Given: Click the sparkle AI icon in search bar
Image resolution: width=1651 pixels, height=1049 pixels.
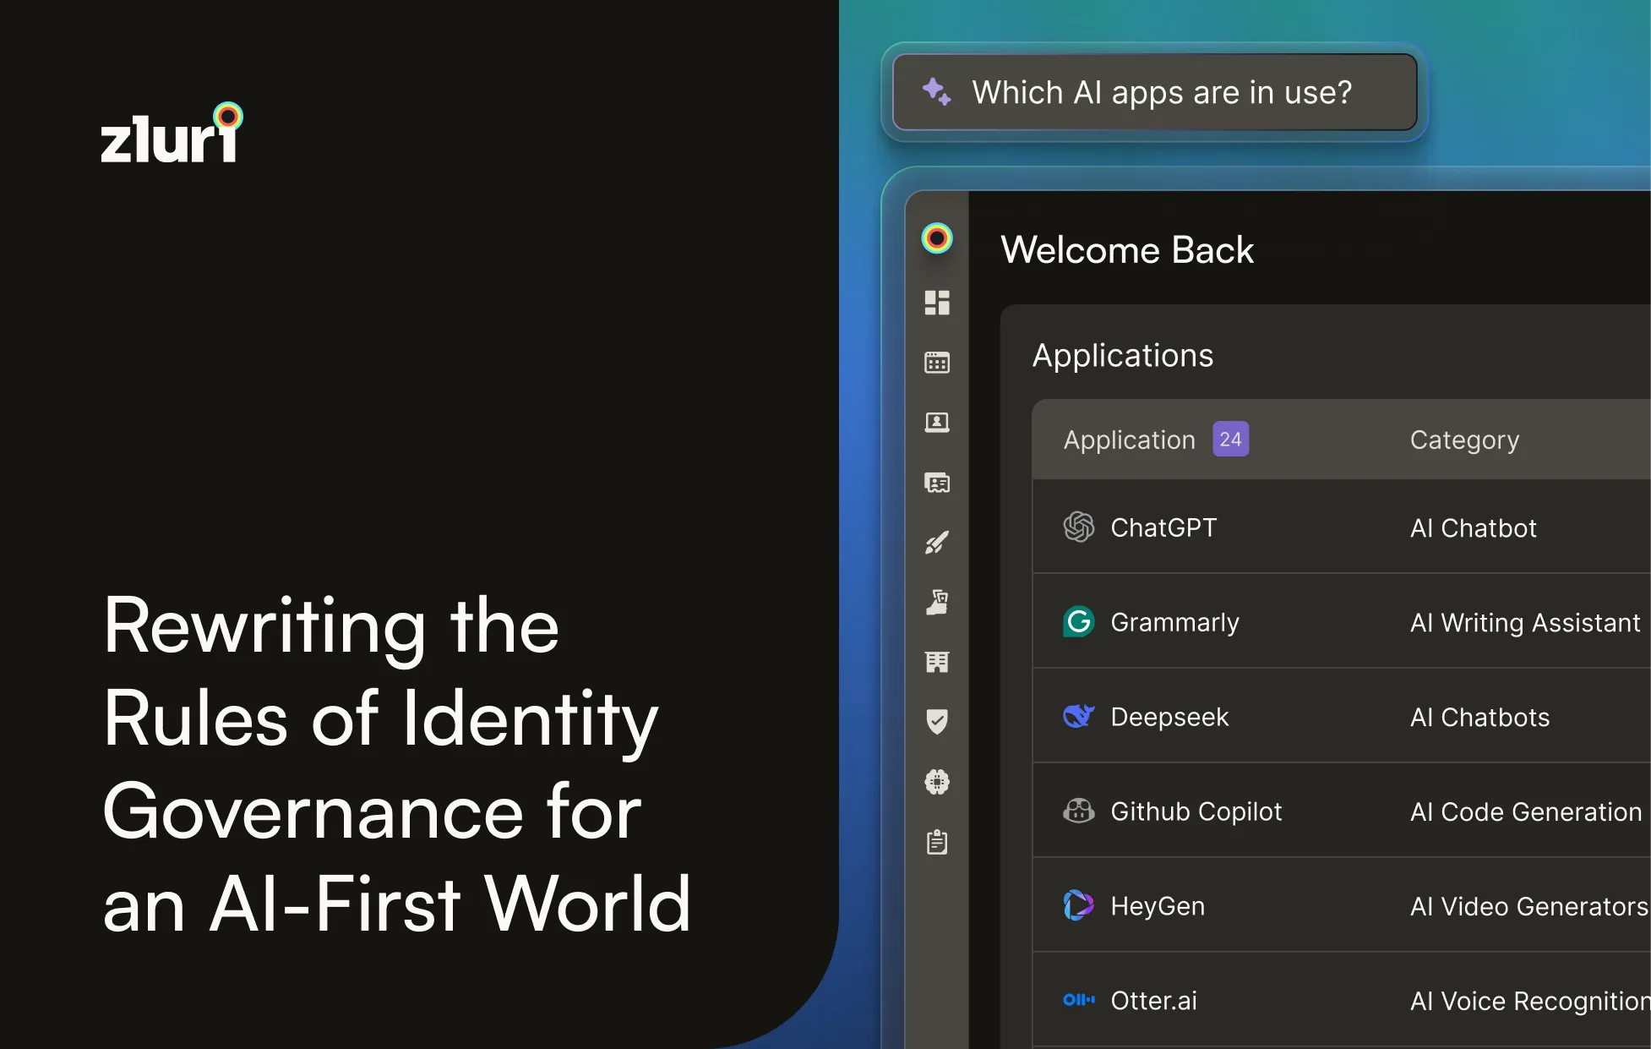Looking at the screenshot, I should tap(936, 91).
